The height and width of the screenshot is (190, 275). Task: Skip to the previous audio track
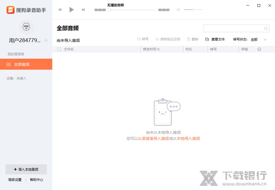coord(60,9)
